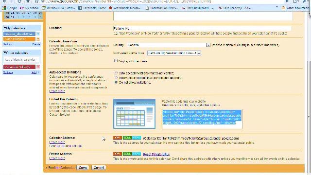Open the Facebook | Home bookmark
Screen dimensions: 311x175
pyautogui.click(x=92, y=8)
